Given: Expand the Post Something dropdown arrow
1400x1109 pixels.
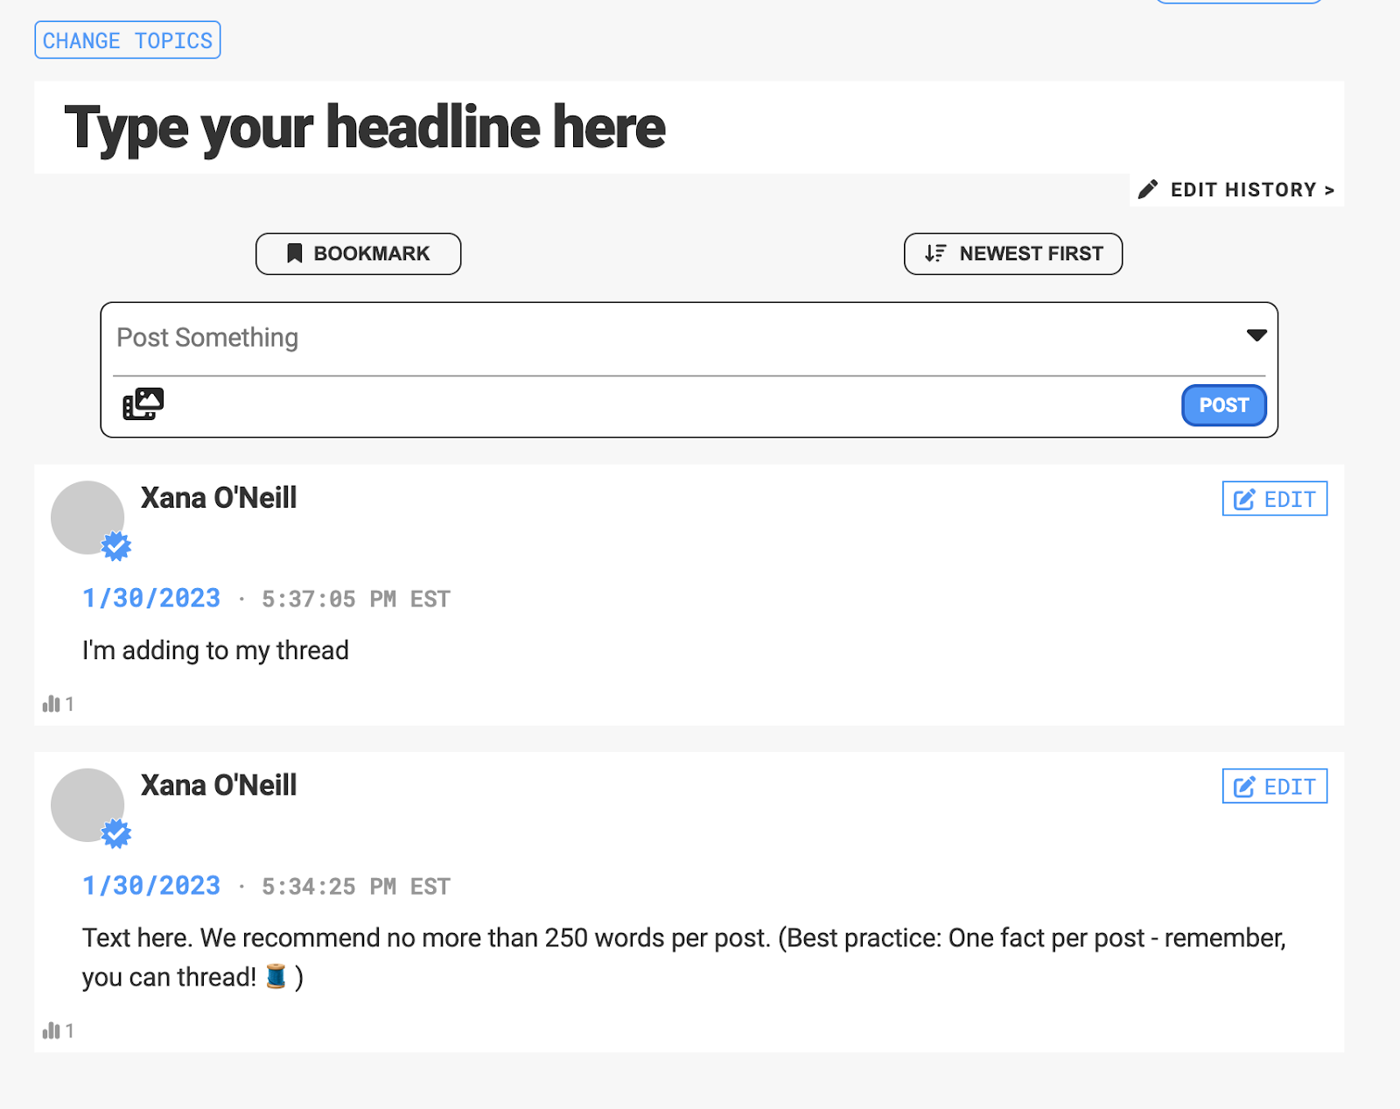Looking at the screenshot, I should [x=1256, y=335].
